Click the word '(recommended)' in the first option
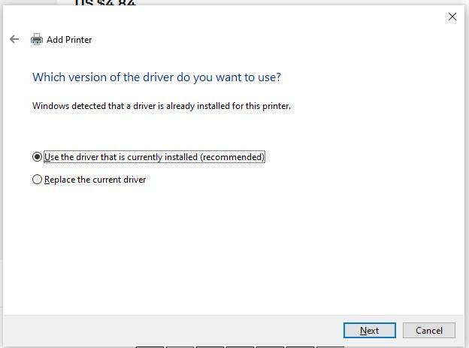469x348 pixels. tap(232, 157)
